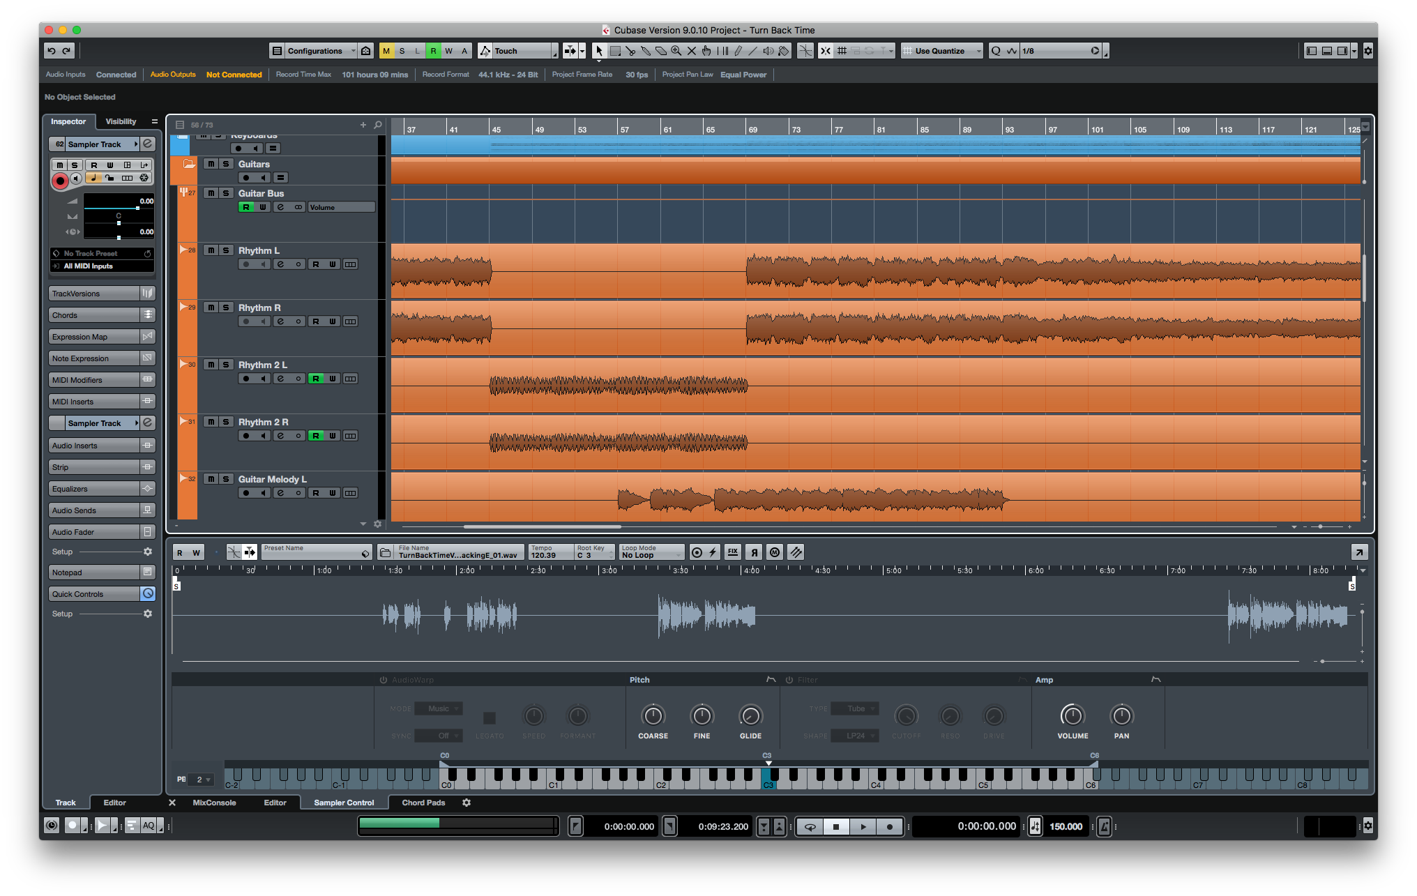Select the Time Warp tool

(x=722, y=51)
